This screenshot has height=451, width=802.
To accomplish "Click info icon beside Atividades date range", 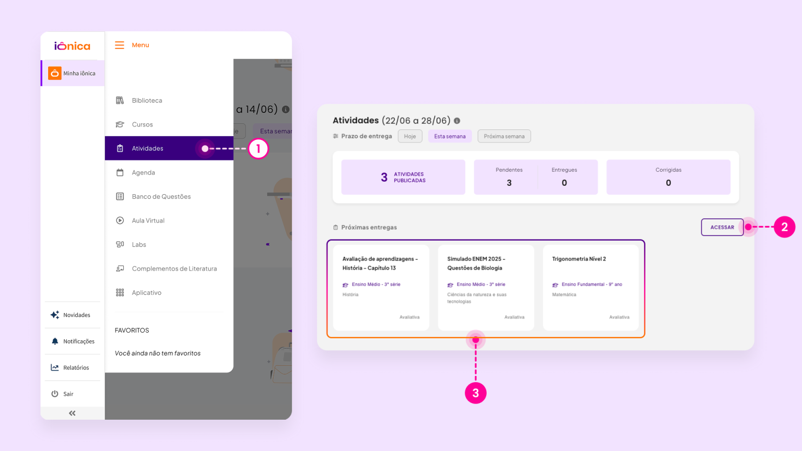I will pos(457,121).
